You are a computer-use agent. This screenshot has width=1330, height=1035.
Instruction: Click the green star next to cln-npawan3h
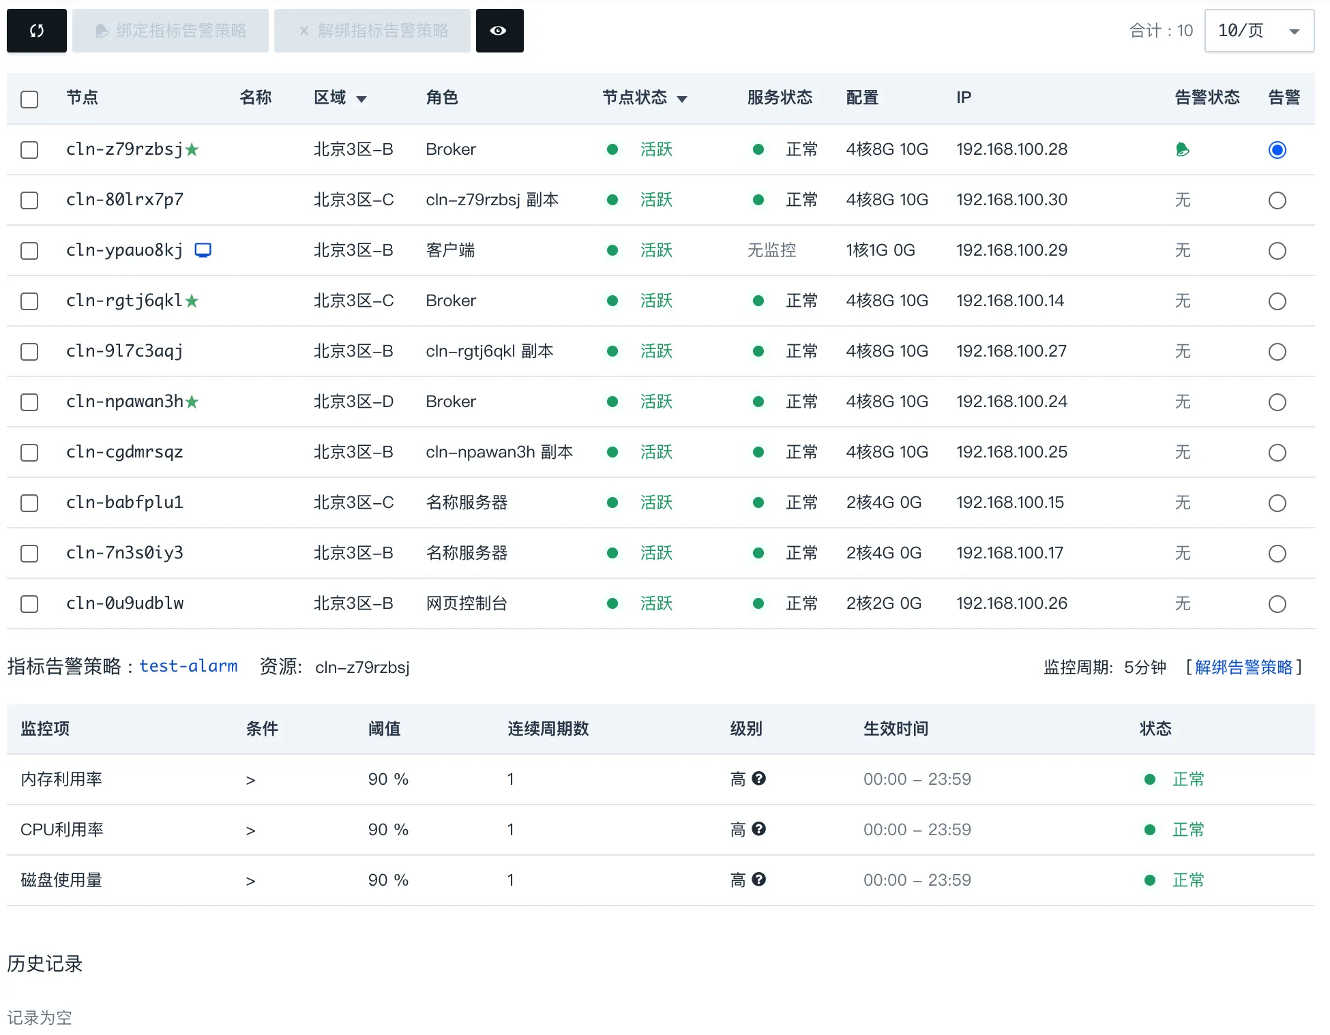192,402
